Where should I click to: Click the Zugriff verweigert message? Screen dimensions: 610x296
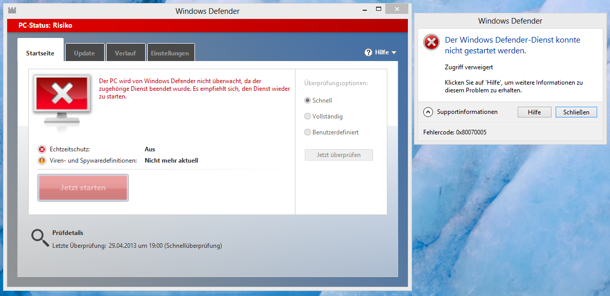pos(469,67)
